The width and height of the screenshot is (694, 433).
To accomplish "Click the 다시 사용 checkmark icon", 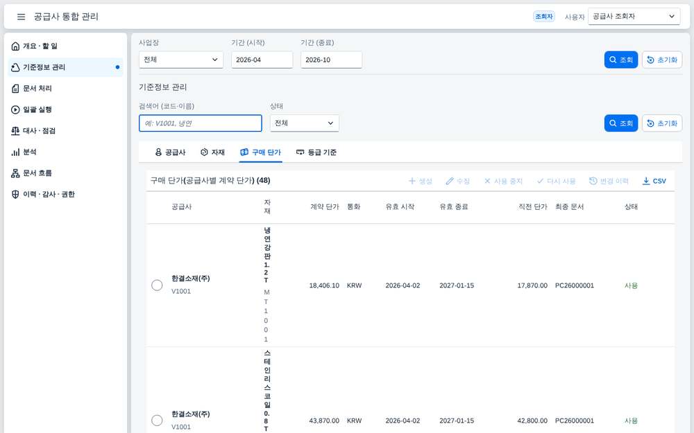I will tap(541, 181).
